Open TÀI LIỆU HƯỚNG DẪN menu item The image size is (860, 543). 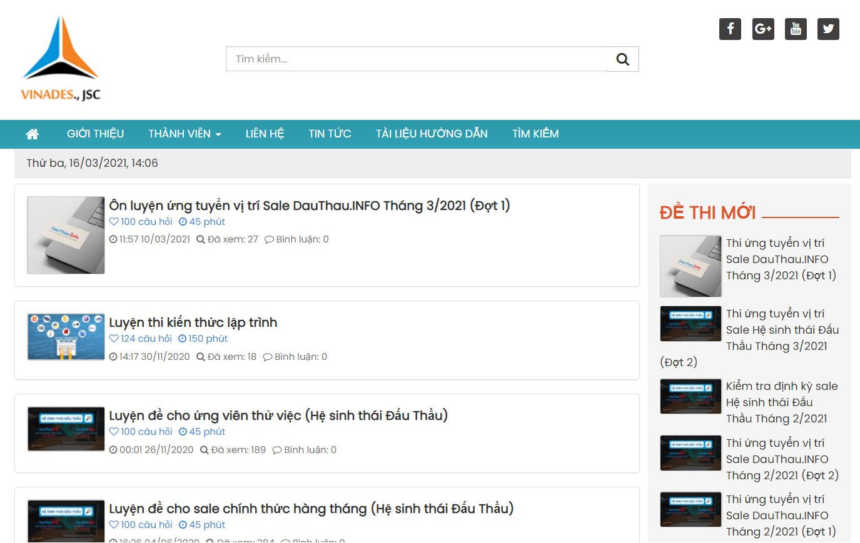432,134
